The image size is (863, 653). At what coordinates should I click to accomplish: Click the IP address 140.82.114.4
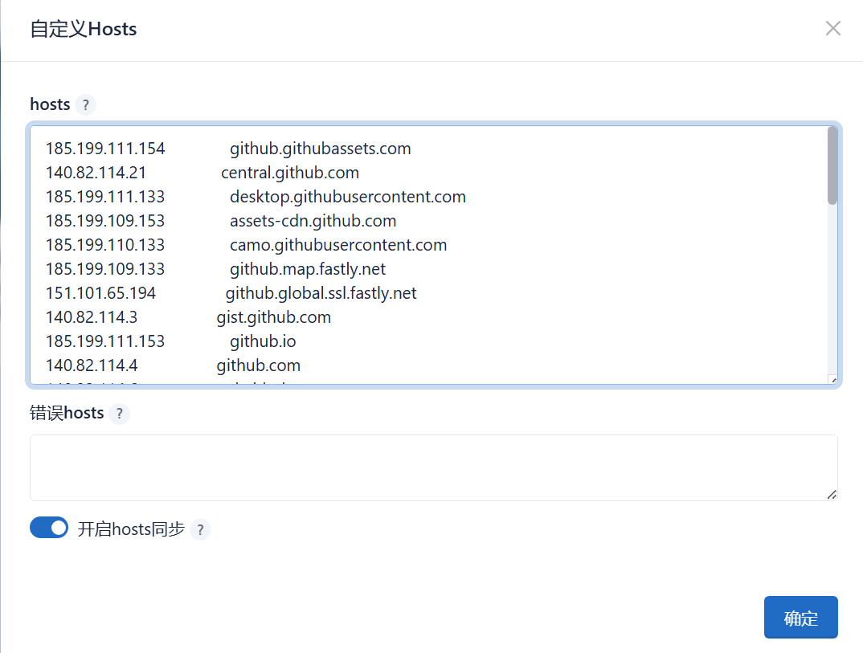(92, 365)
